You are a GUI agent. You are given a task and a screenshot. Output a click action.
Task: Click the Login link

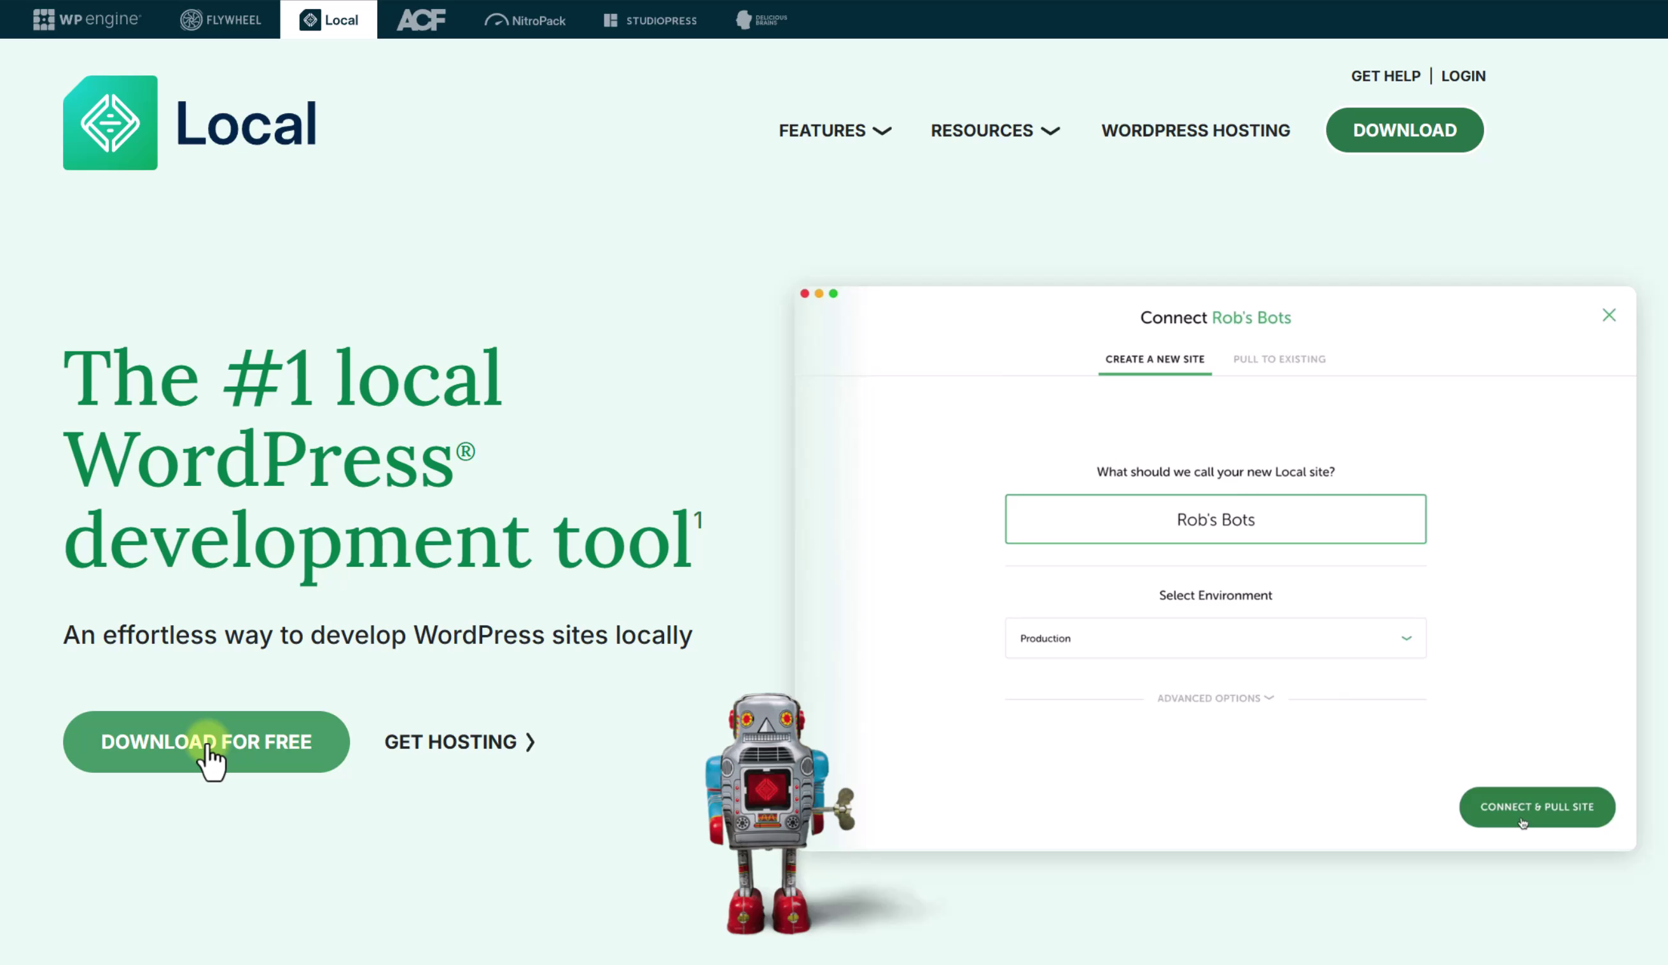click(1463, 76)
